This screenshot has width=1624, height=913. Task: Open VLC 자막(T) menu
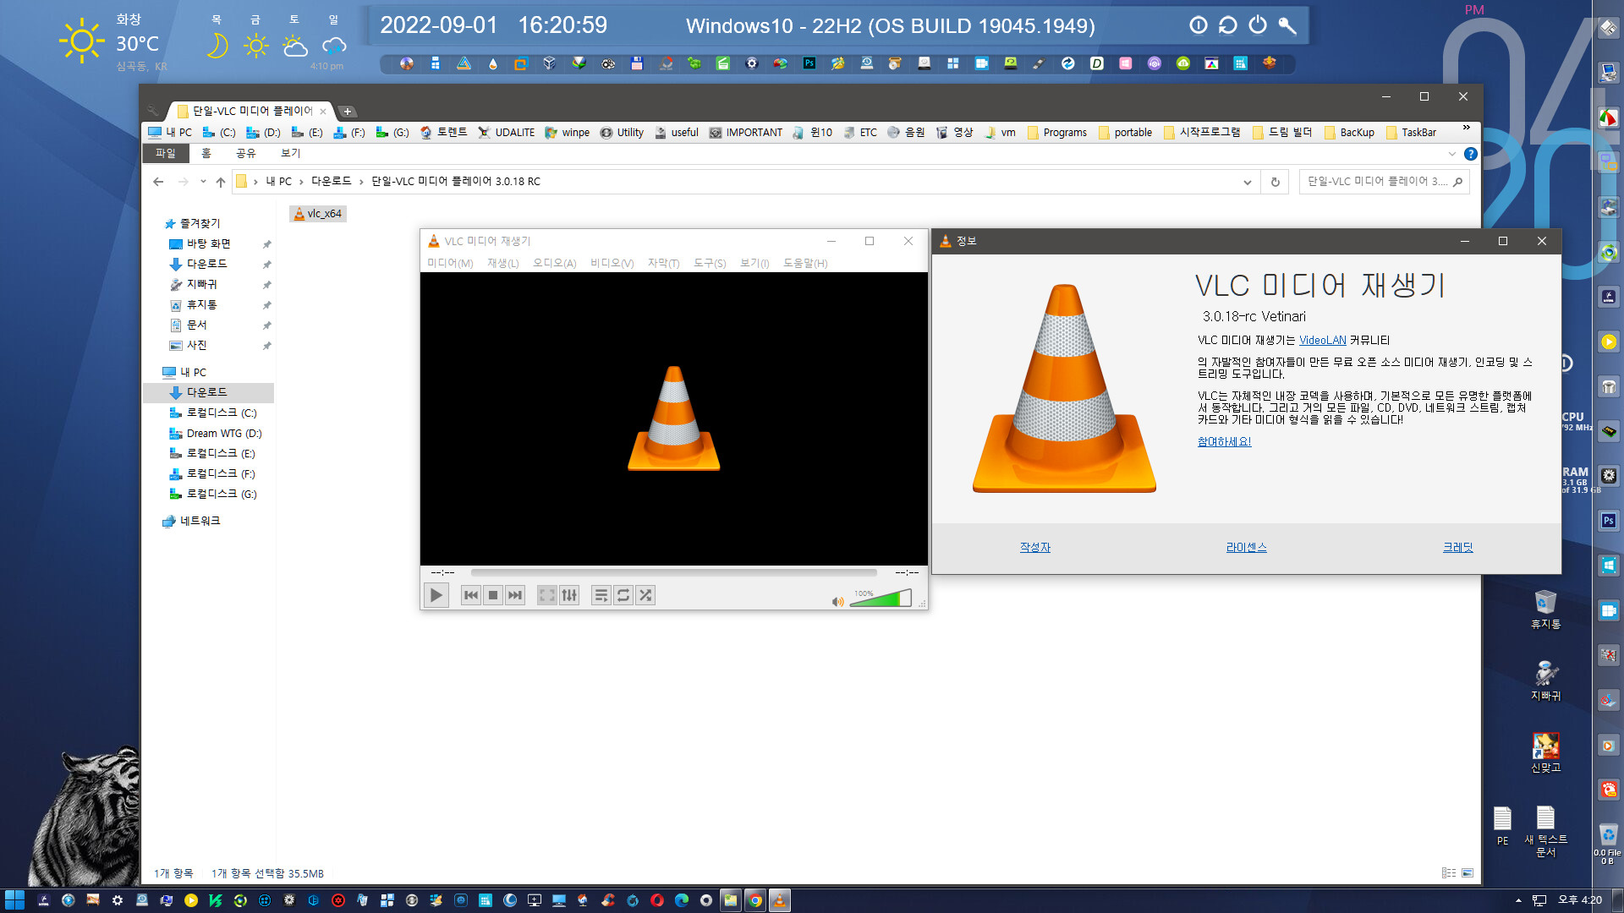click(x=663, y=263)
